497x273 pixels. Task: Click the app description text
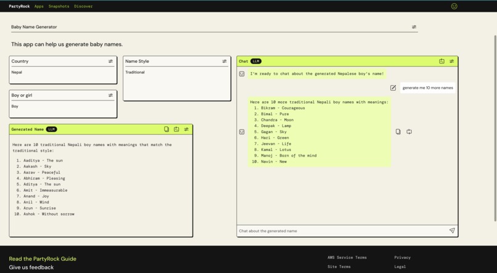[x=67, y=44]
